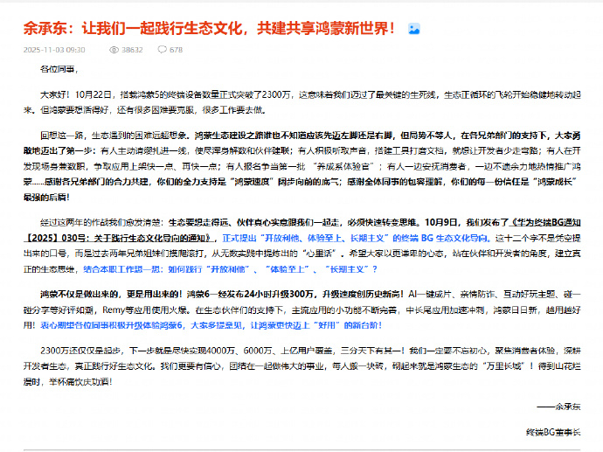Open comments via the speech bubble icon
Screen dimensions: 603x452
tap(162, 49)
